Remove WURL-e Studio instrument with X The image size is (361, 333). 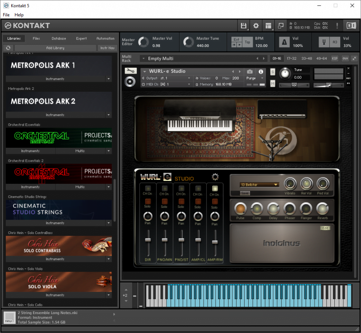[x=348, y=68]
